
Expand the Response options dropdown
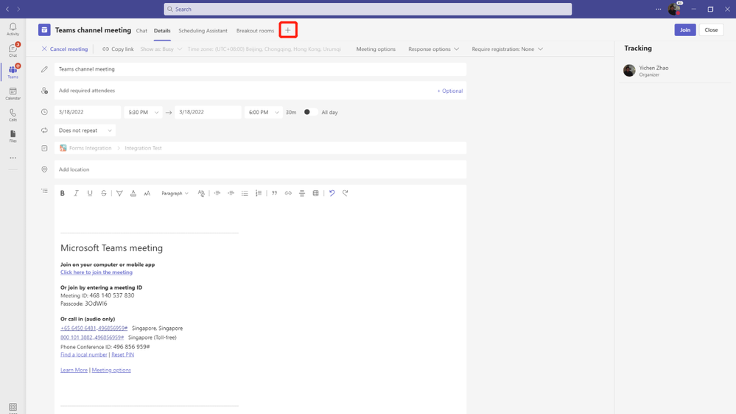pos(433,49)
